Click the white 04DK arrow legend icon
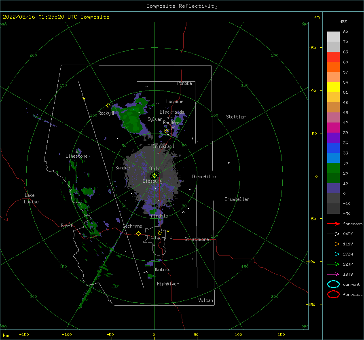Screen dimensions: 364x340 pos(333,234)
